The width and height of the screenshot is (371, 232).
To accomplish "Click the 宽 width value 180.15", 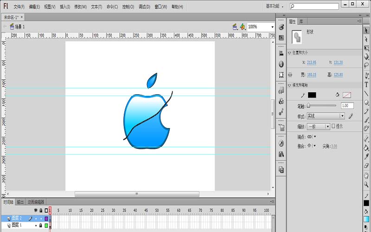I will [x=312, y=75].
